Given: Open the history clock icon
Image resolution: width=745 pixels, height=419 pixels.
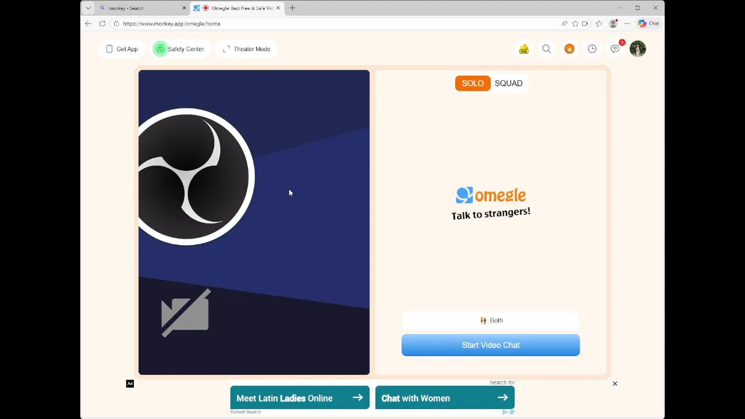Looking at the screenshot, I should (x=592, y=49).
